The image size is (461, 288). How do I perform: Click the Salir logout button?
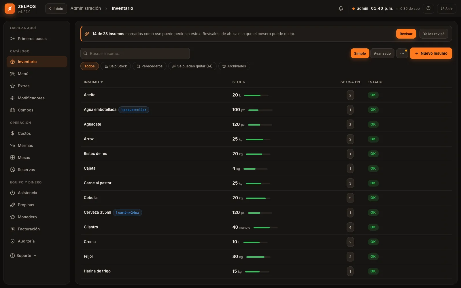(447, 9)
